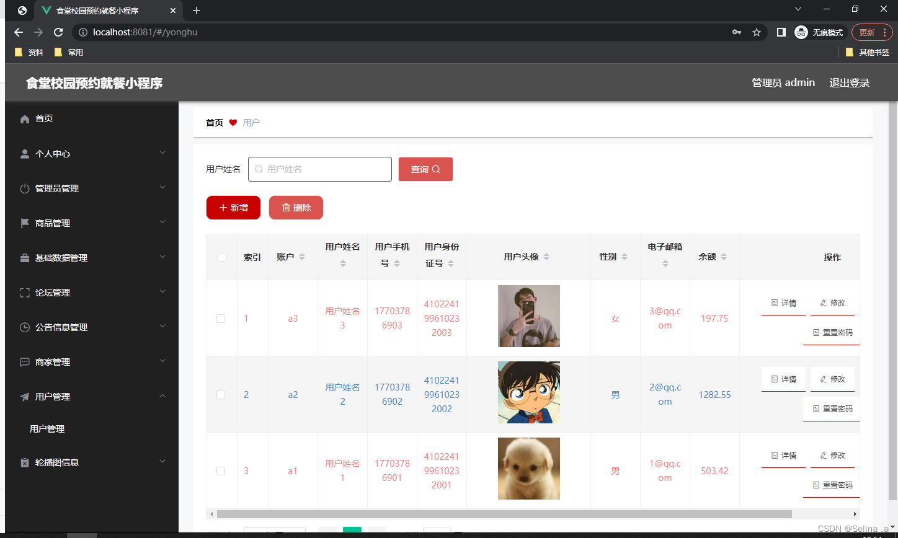Screen dimensions: 898x538
Task: Sort table by 性别 column arrows
Action: pos(625,257)
